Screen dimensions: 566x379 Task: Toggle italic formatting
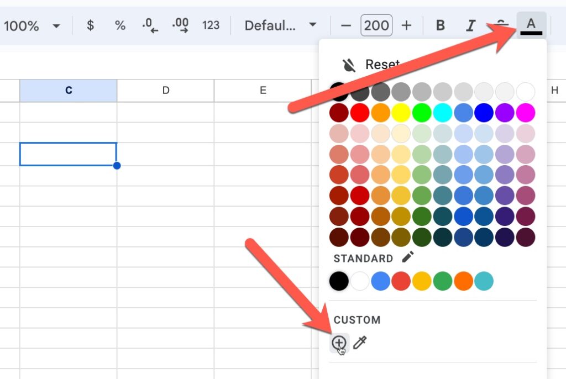pyautogui.click(x=470, y=25)
